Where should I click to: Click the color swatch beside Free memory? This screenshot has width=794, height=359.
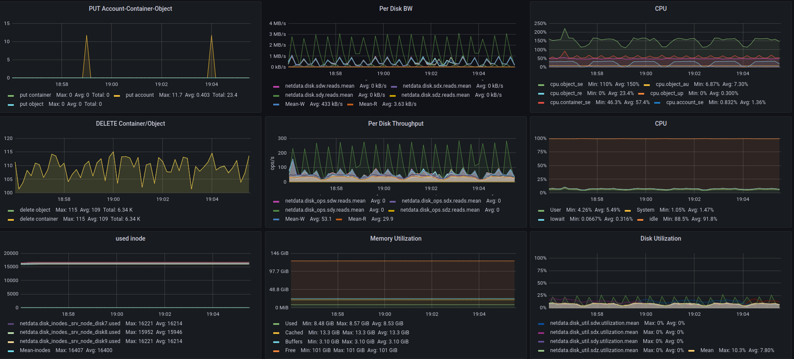coord(276,351)
